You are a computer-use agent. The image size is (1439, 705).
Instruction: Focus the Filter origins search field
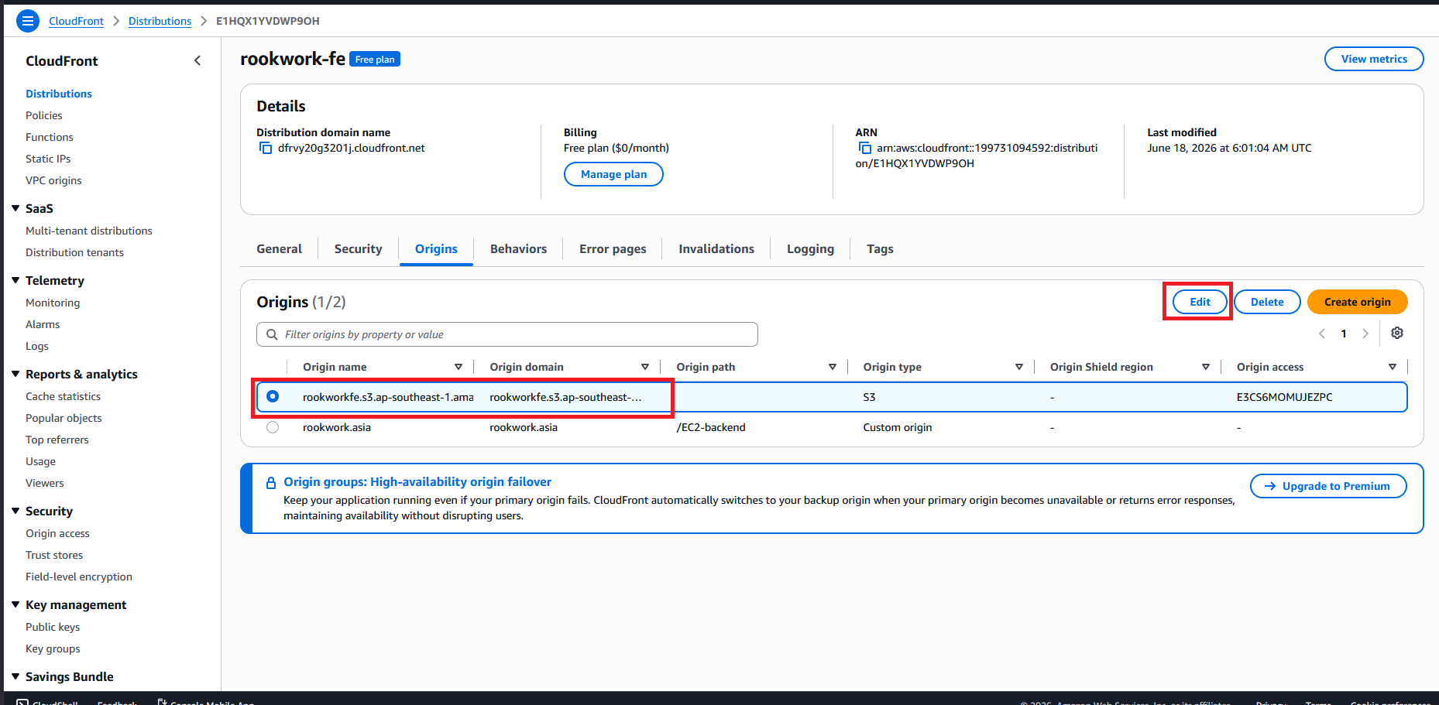point(507,334)
